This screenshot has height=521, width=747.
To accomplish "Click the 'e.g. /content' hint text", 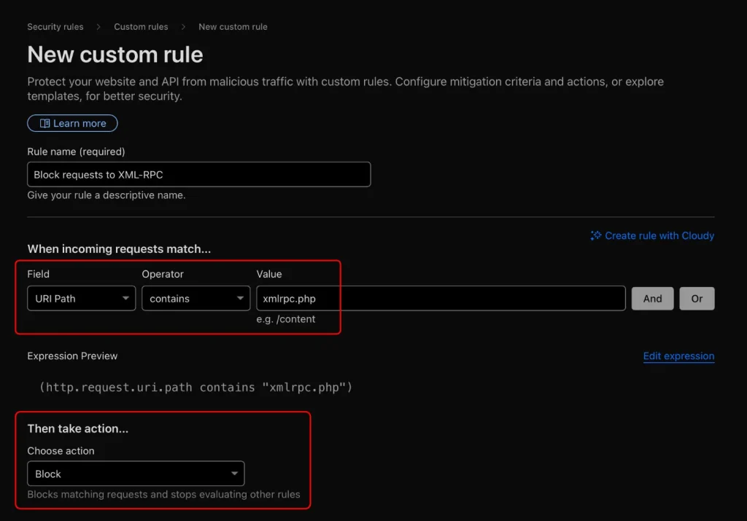I will pos(286,319).
